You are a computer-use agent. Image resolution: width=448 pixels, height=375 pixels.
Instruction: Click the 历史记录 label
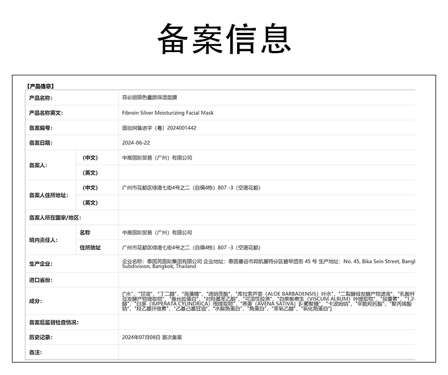[x=41, y=337]
